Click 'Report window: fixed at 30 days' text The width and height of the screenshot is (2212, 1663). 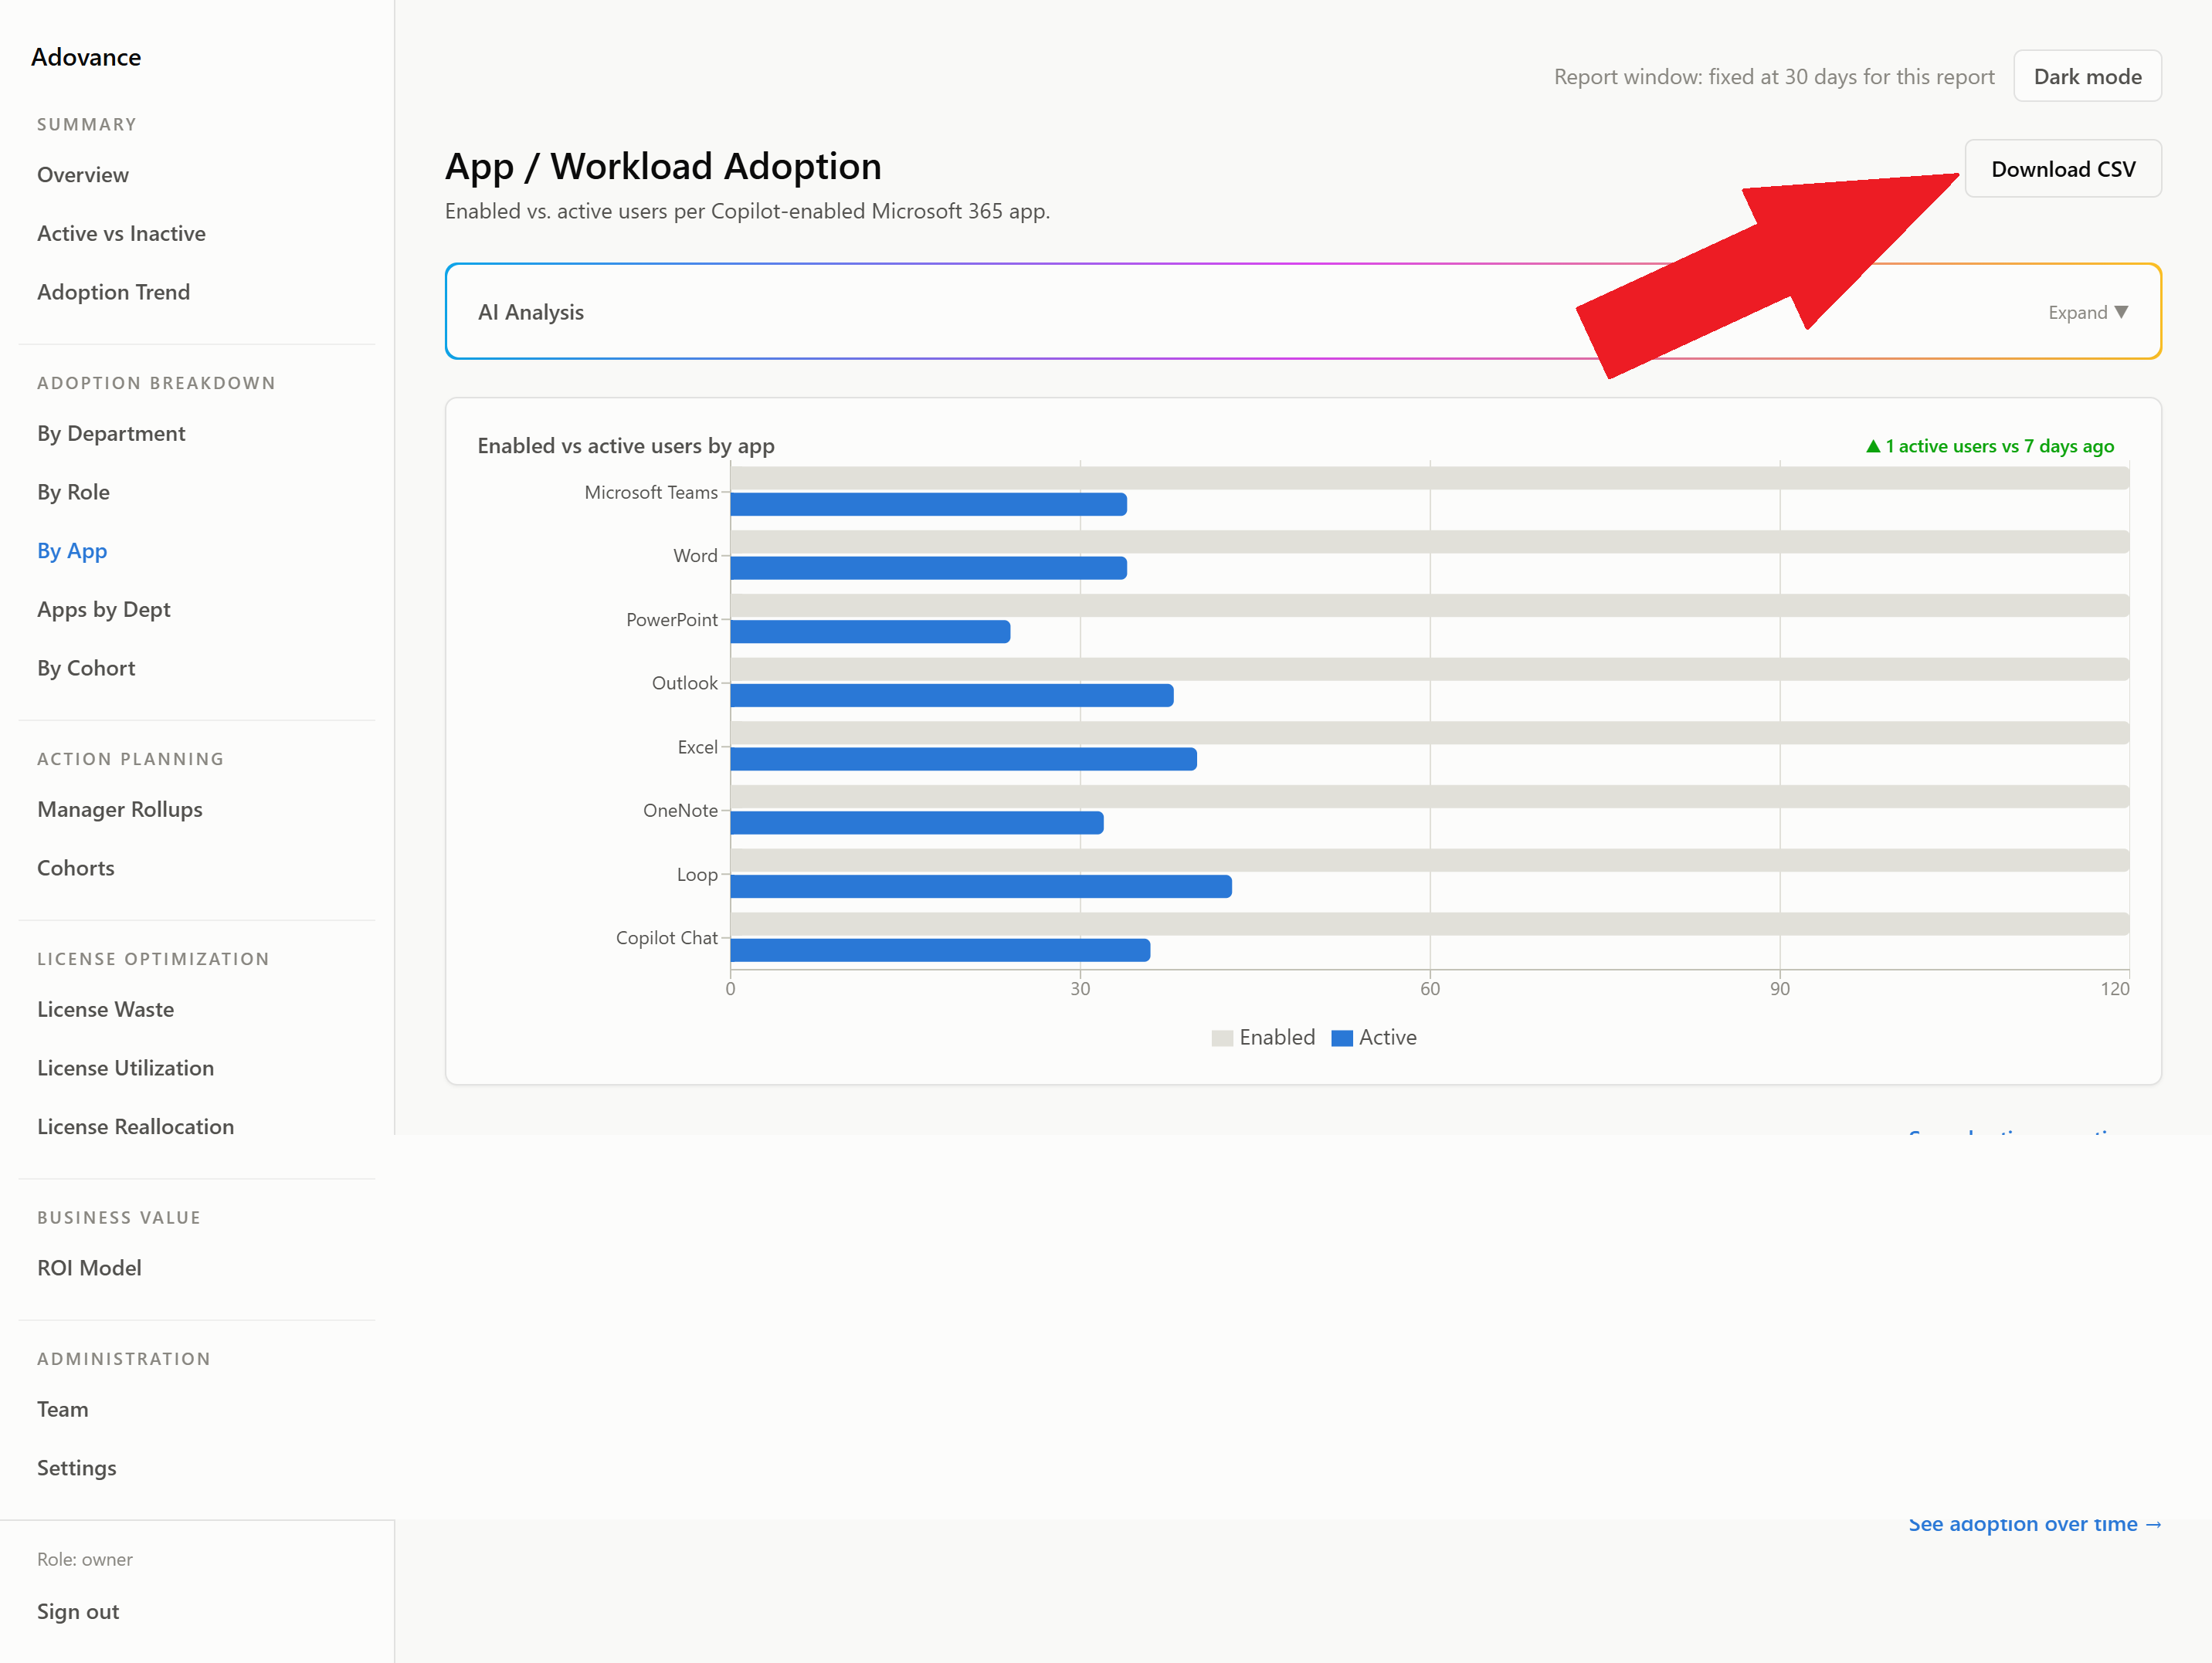(x=1774, y=77)
